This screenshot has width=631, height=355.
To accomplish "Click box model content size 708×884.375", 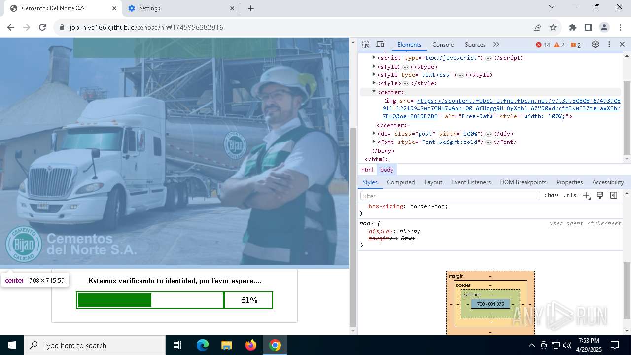I will [490, 304].
